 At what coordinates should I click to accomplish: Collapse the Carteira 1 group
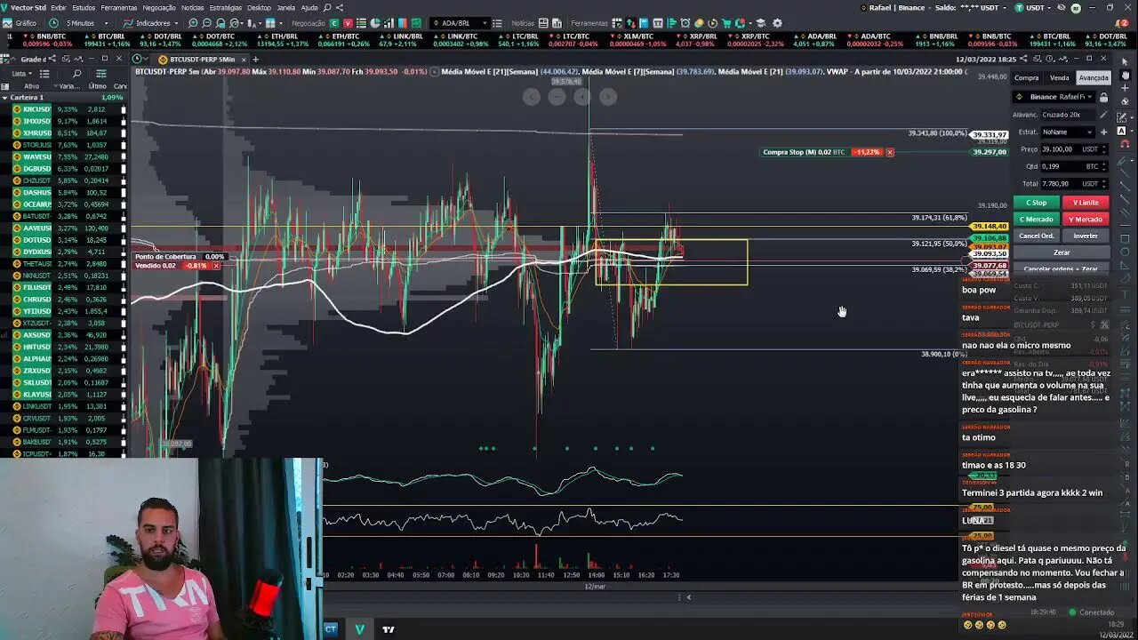[x=4, y=98]
